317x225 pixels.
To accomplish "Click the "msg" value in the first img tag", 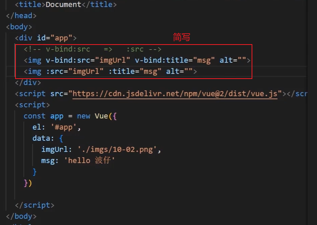I will pyautogui.click(x=204, y=60).
